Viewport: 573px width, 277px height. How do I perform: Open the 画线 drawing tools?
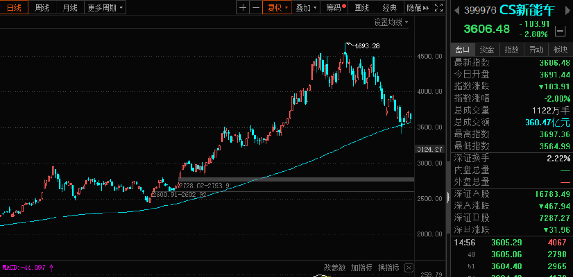(362, 8)
